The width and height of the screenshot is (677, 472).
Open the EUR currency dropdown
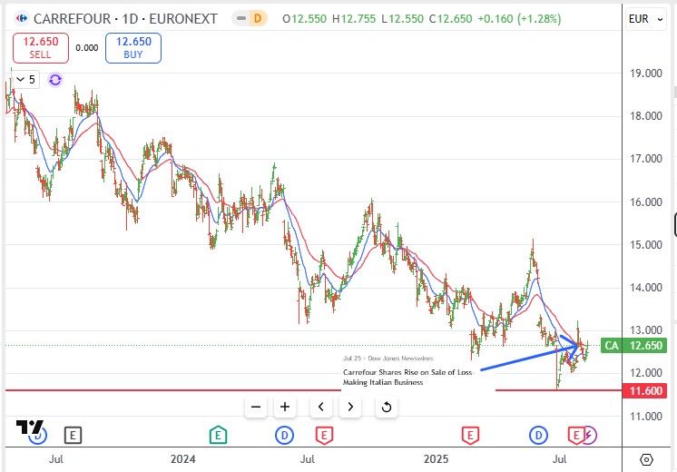[x=646, y=19]
